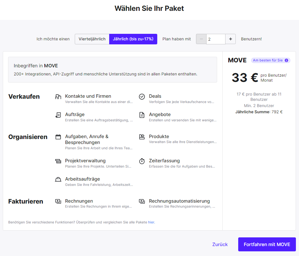Click Aufgaben, Anrufe & Besprechungen title
The height and width of the screenshot is (256, 299).
[87, 139]
